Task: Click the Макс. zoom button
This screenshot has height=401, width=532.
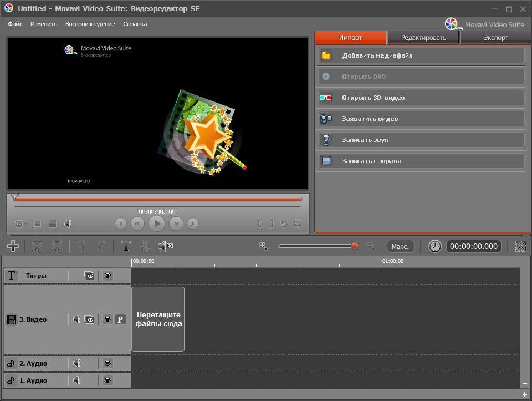Action: (400, 246)
